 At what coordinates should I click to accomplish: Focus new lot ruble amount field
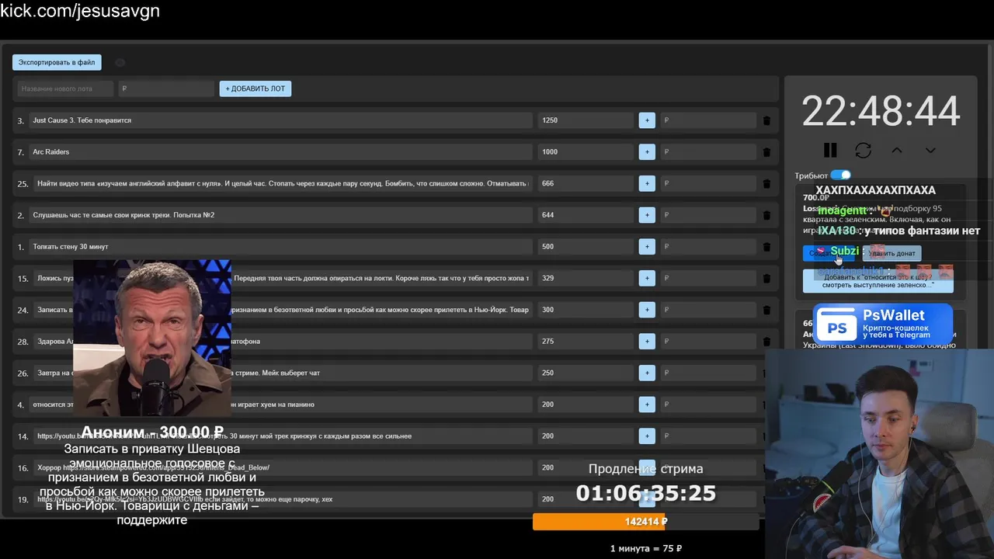[x=166, y=89]
